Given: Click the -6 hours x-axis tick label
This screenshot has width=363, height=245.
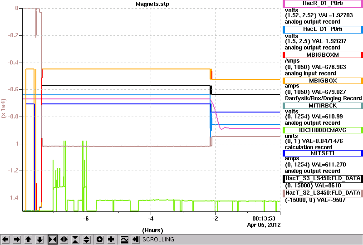Looking at the screenshot, I should tap(86, 219).
